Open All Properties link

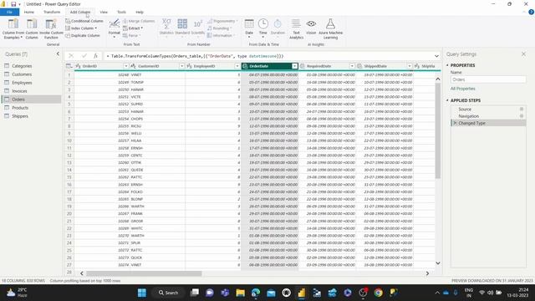(462, 89)
